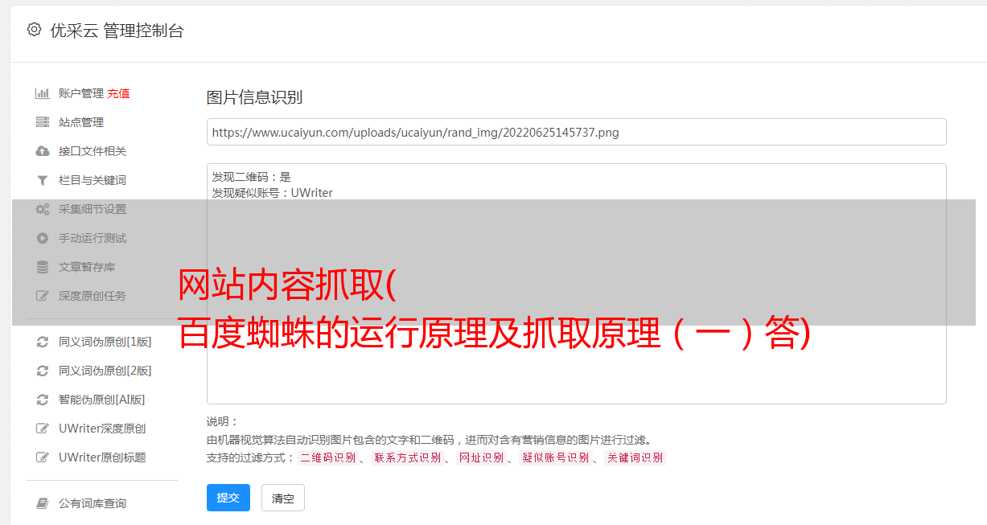Image resolution: width=987 pixels, height=525 pixels.
Task: Click the 清空 button
Action: coord(283,498)
